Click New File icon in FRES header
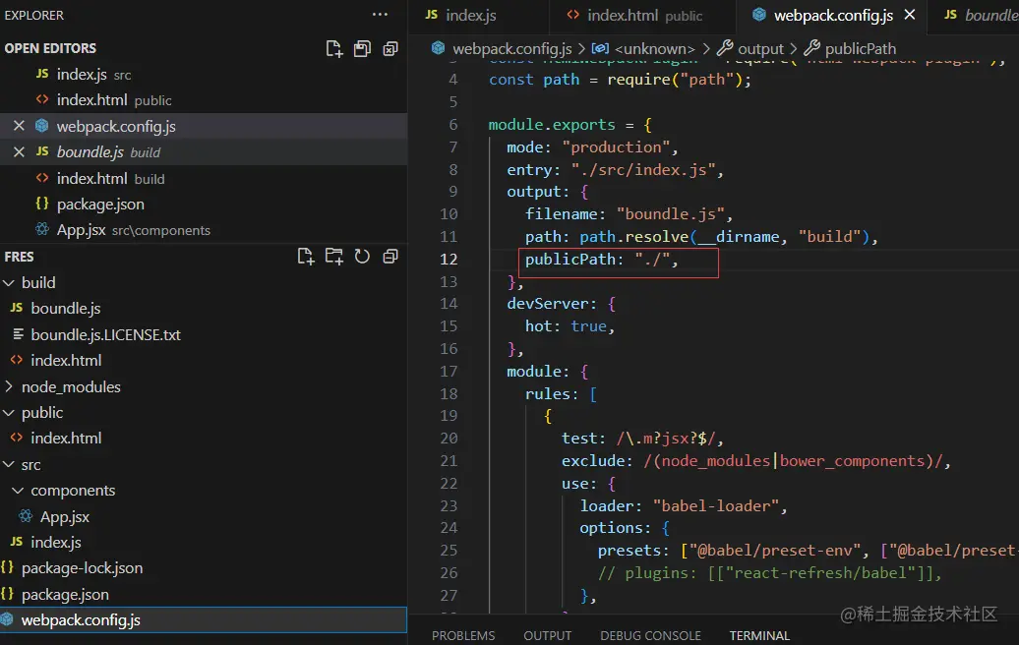 click(306, 257)
